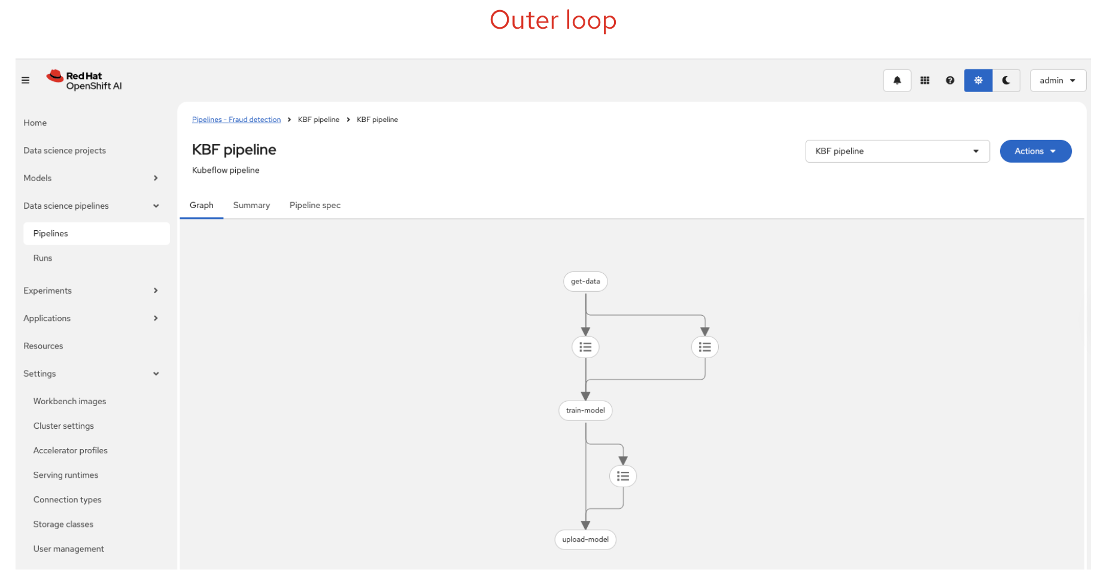Image resolution: width=1106 pixels, height=574 pixels.
Task: Open the notifications bell icon
Action: (897, 80)
